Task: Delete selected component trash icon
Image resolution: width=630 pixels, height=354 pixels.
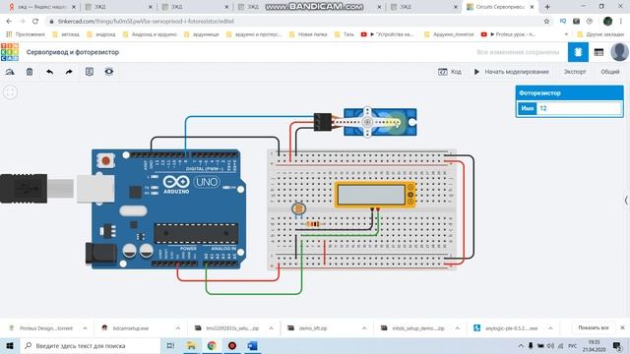Action: click(x=30, y=72)
